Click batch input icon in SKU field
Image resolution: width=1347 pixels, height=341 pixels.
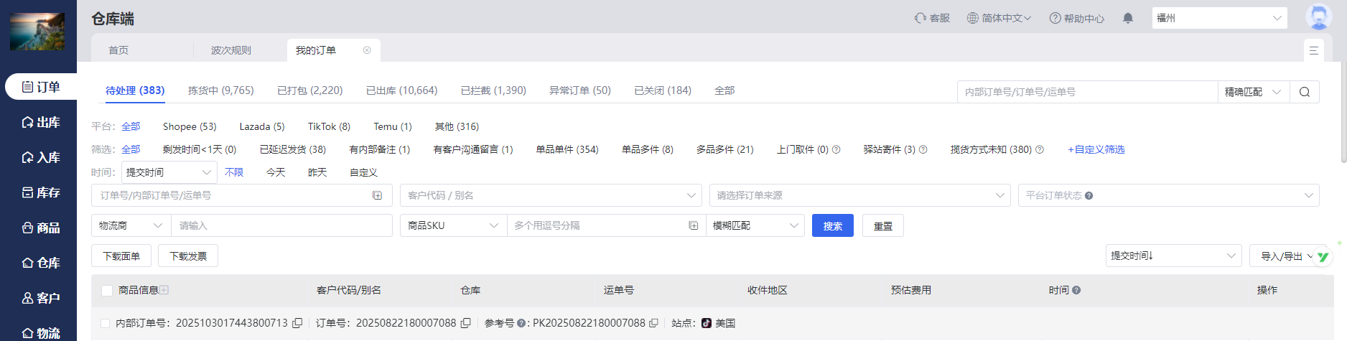coord(694,225)
